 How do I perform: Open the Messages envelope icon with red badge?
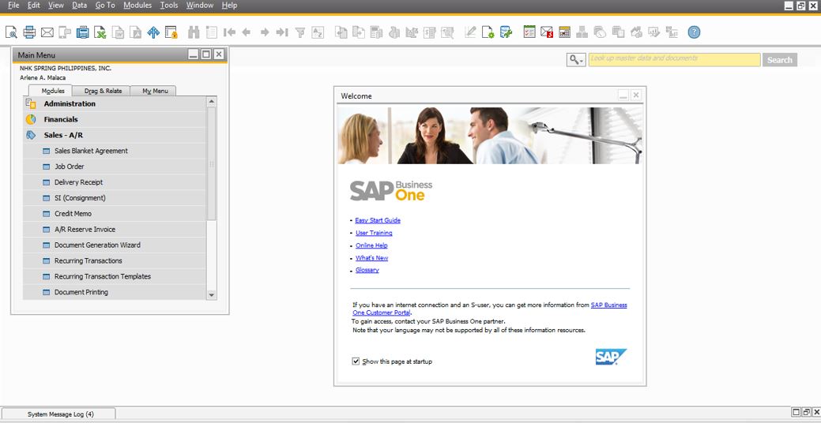coord(547,32)
